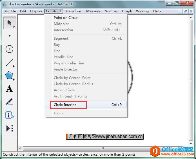Click the disabled Line menu entry
Screen dimensions: 196x159
pyautogui.click(x=86, y=51)
